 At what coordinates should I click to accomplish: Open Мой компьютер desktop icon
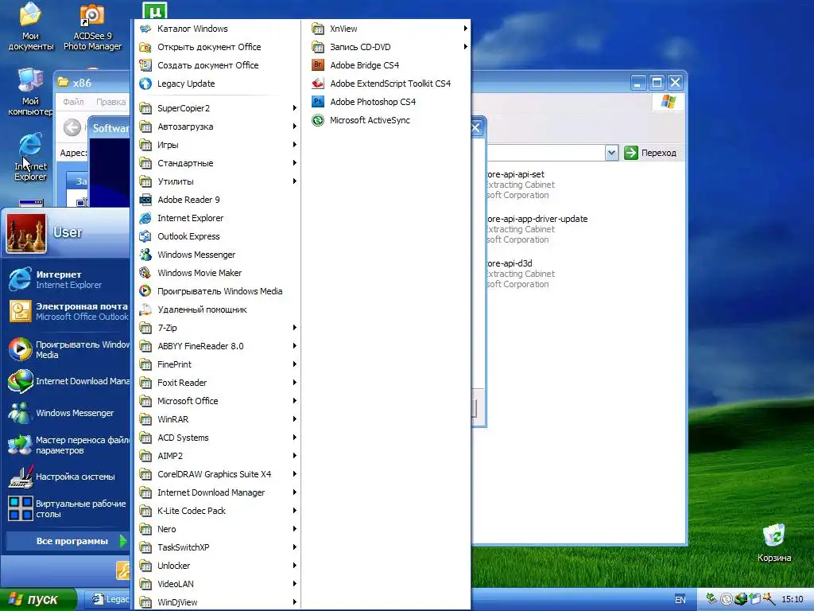(x=31, y=91)
